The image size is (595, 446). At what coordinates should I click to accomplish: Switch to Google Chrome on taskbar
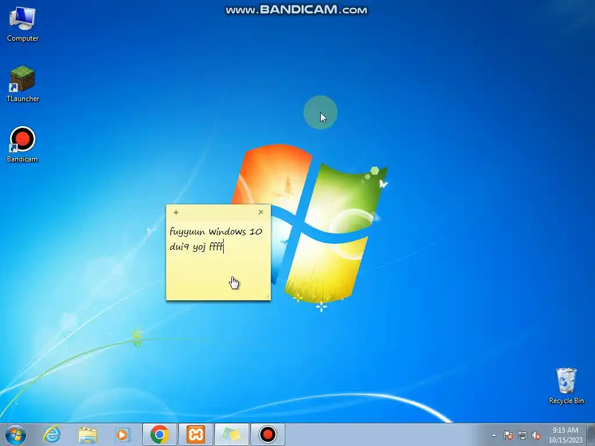(x=160, y=434)
